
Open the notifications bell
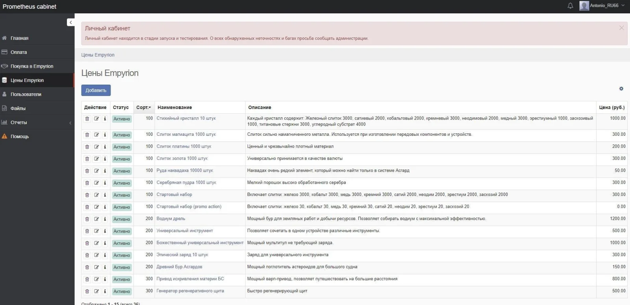click(x=570, y=6)
